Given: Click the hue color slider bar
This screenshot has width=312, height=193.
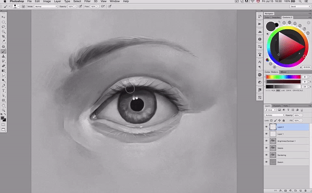Looking at the screenshot, I should click(x=283, y=77).
